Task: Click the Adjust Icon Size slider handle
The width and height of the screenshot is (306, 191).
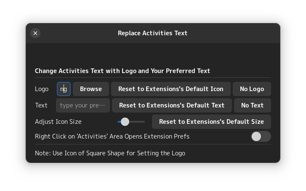Action: point(125,122)
